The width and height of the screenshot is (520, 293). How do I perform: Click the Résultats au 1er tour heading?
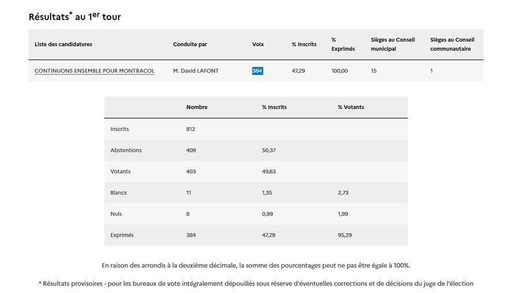pyautogui.click(x=75, y=17)
